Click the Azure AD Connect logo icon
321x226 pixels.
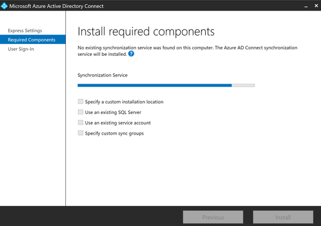click(x=4, y=6)
